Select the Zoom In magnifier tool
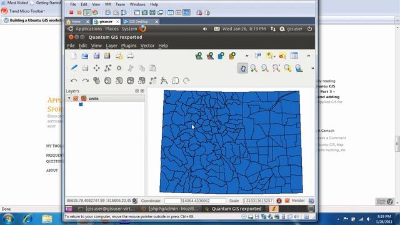The height and width of the screenshot is (225, 400). click(x=254, y=68)
